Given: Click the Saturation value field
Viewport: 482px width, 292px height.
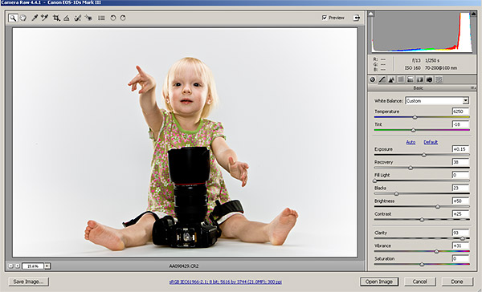Looking at the screenshot, I should [460, 258].
